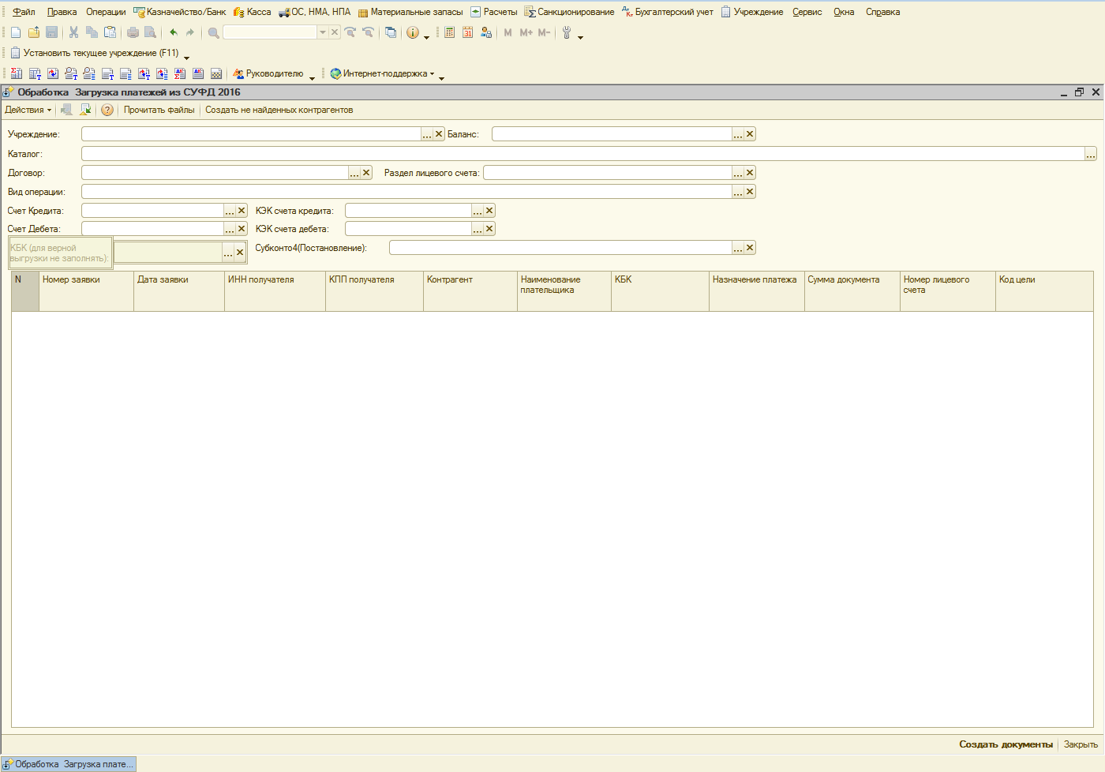The width and height of the screenshot is (1105, 772).
Task: Clear the Вид операции field with X
Action: pyautogui.click(x=750, y=192)
